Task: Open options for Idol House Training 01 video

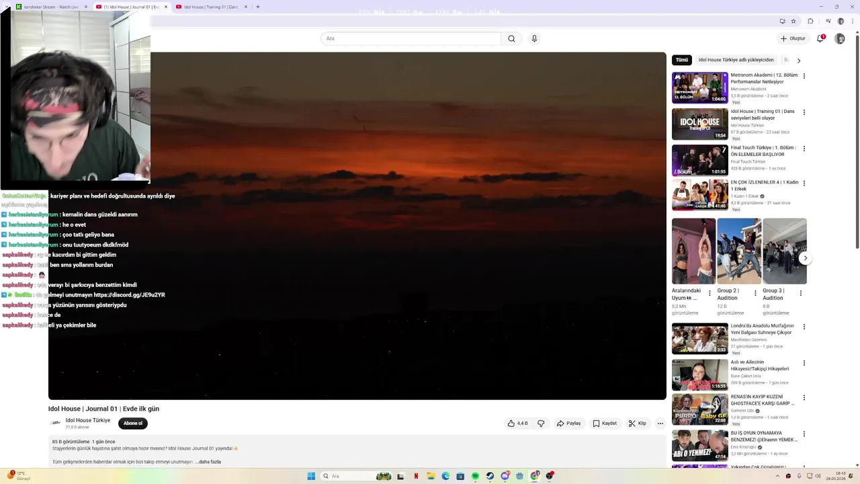Action: point(804,112)
